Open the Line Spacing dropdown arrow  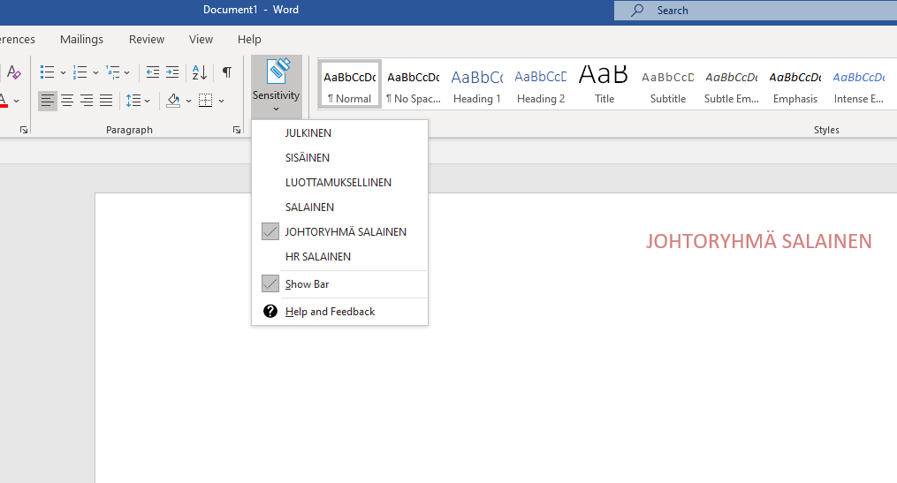pos(147,102)
